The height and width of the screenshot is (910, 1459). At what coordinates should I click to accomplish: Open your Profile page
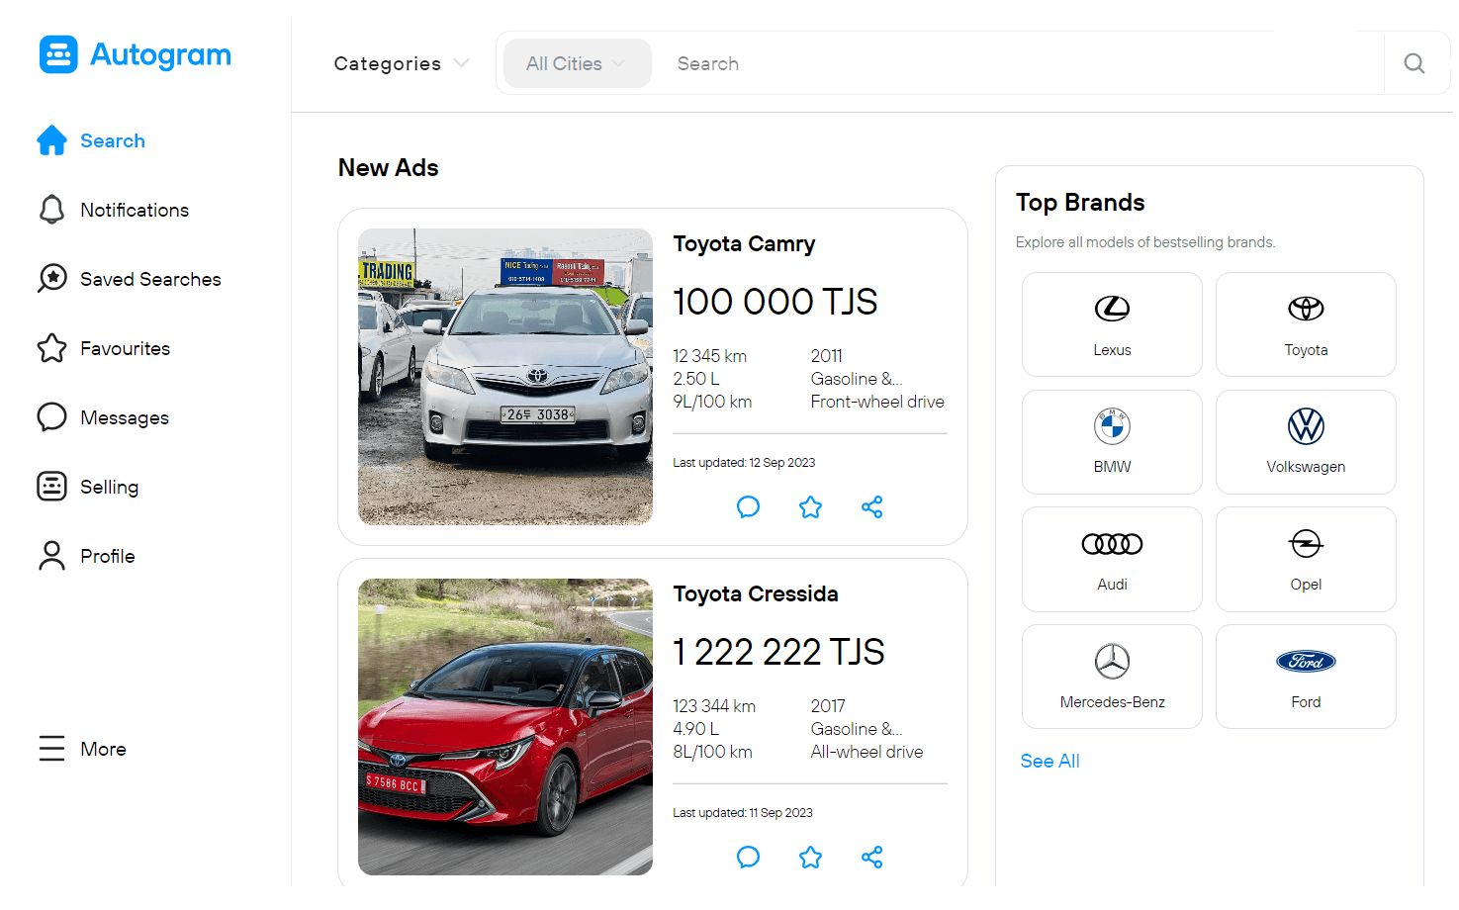107,556
